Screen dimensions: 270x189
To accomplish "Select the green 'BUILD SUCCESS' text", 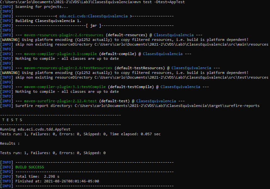I will [x=30, y=167].
